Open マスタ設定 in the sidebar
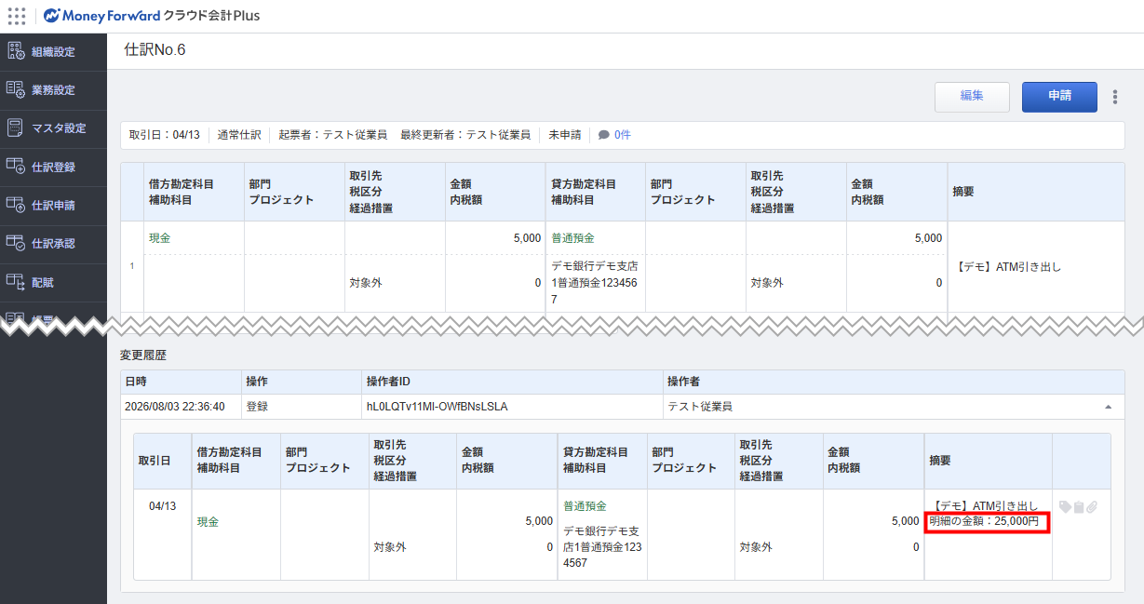This screenshot has width=1144, height=604. pyautogui.click(x=53, y=128)
